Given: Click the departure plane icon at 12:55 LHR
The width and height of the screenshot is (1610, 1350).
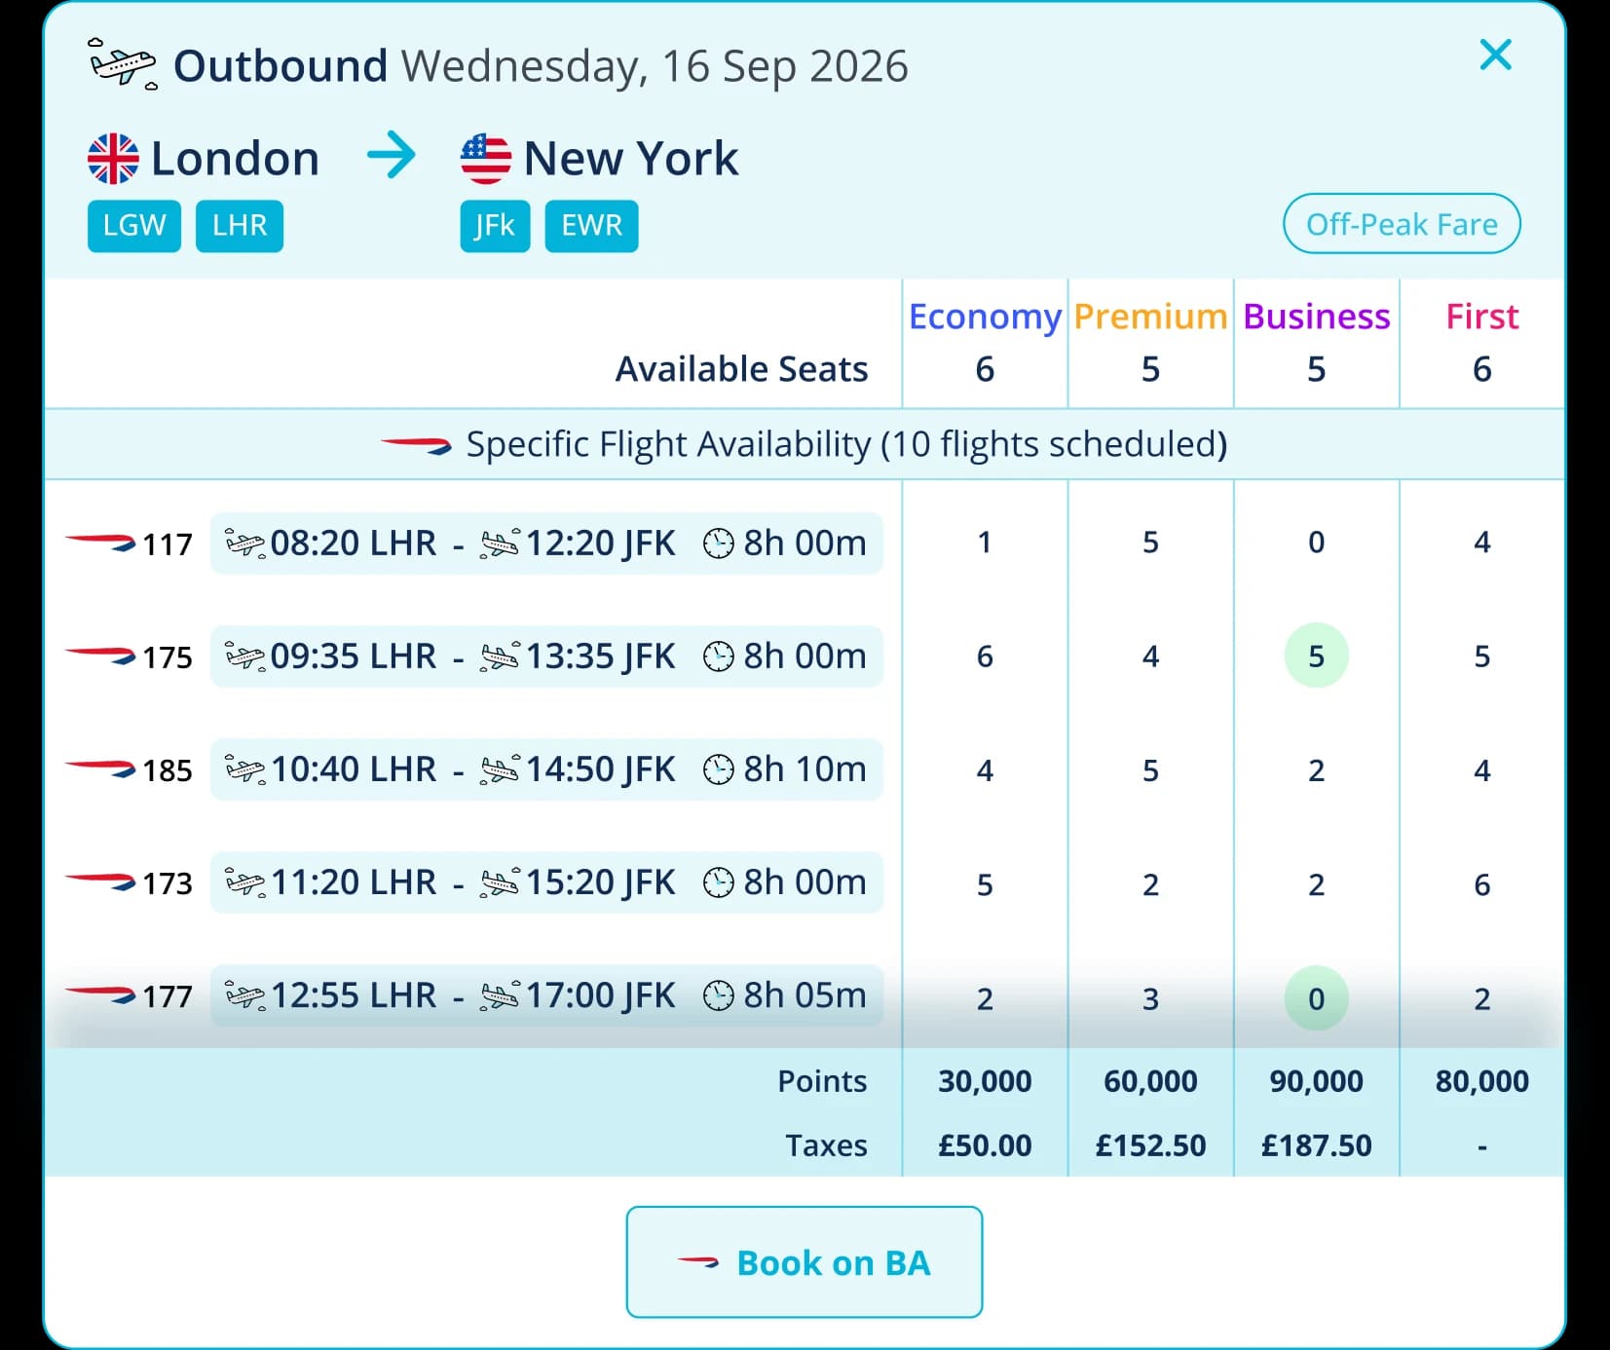Looking at the screenshot, I should coord(244,995).
